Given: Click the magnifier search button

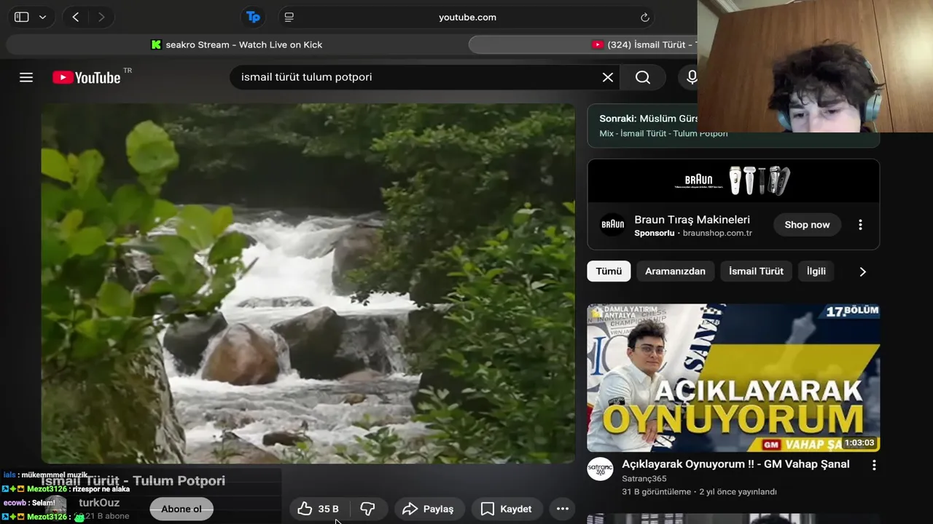Looking at the screenshot, I should click(643, 77).
